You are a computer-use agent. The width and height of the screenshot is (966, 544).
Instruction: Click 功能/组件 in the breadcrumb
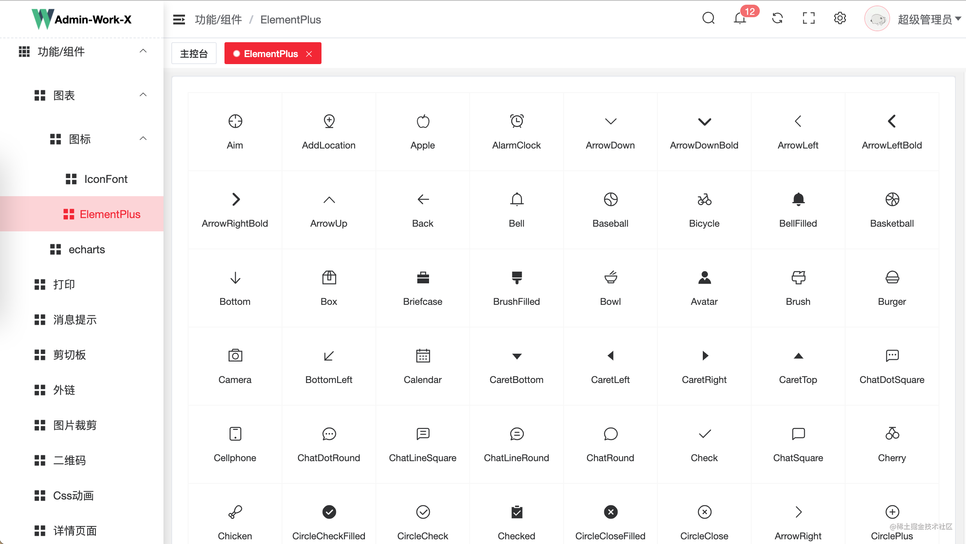218,20
